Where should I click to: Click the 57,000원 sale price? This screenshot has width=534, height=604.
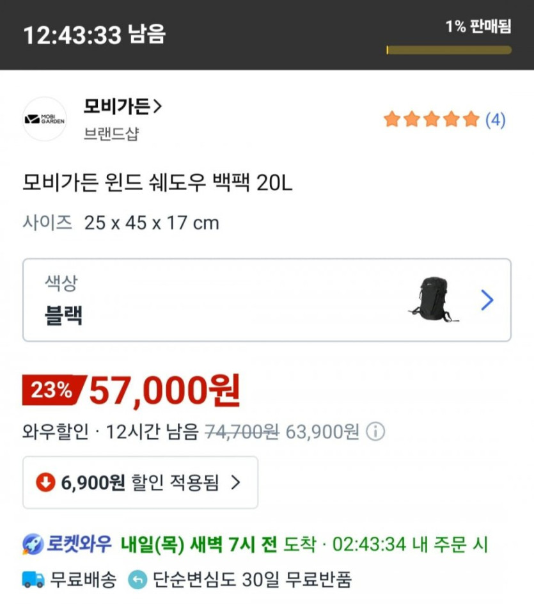pos(165,390)
